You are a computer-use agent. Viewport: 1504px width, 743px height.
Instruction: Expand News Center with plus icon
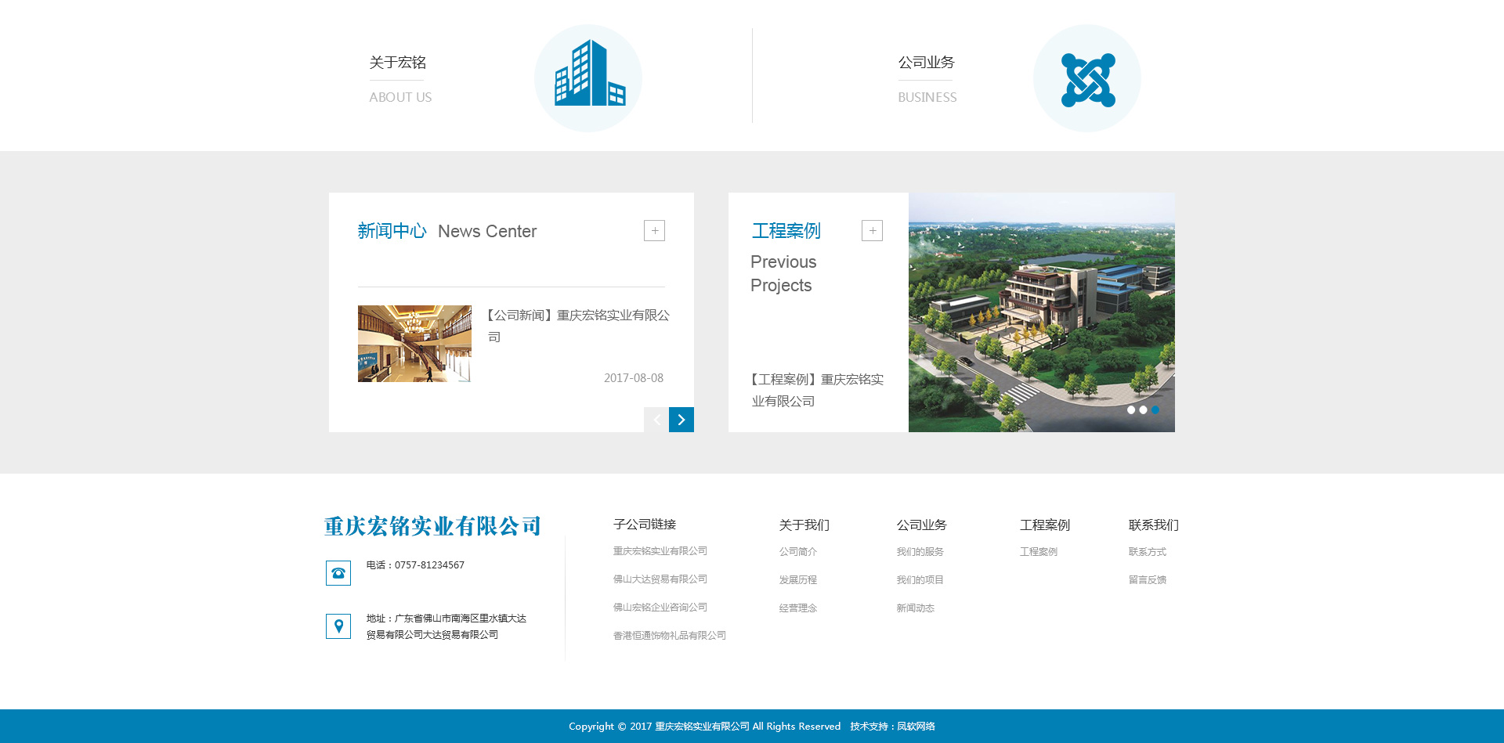[654, 230]
